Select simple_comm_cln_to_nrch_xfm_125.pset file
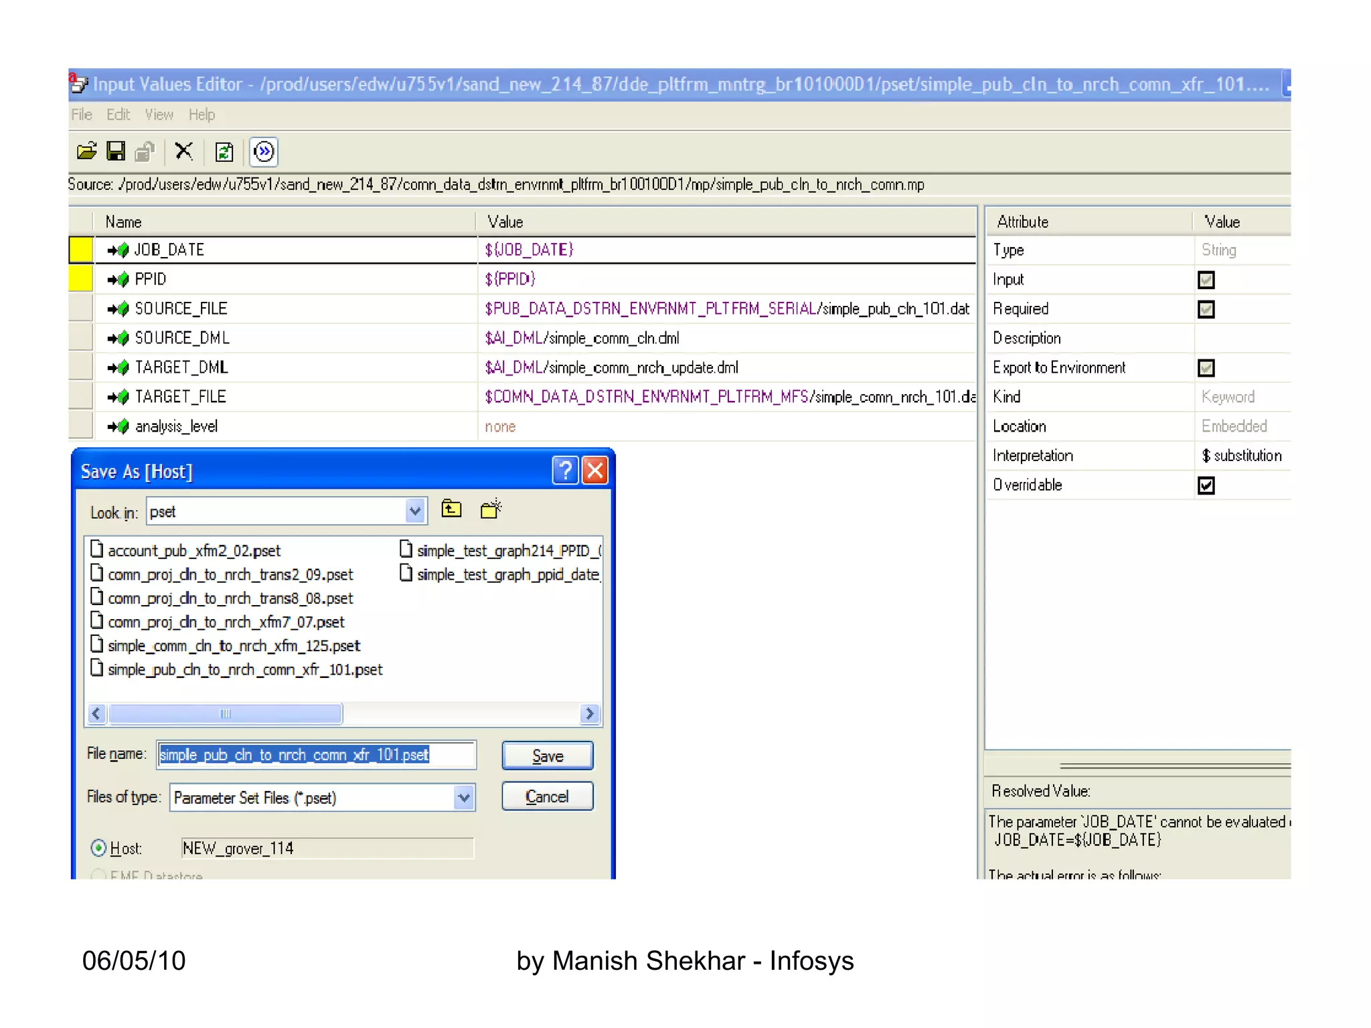This screenshot has height=1028, width=1371. tap(234, 646)
